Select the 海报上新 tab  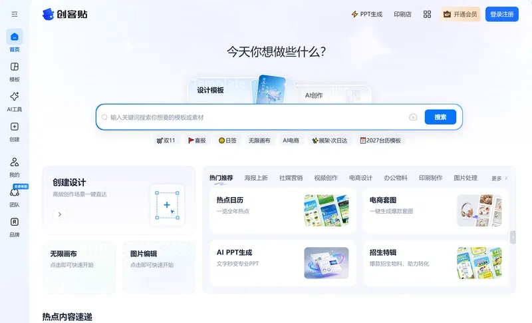coord(256,178)
